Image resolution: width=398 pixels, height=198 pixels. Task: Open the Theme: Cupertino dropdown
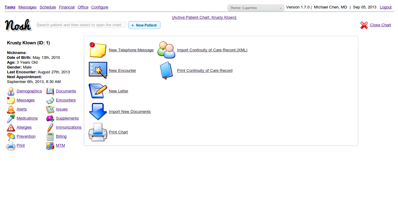click(256, 8)
